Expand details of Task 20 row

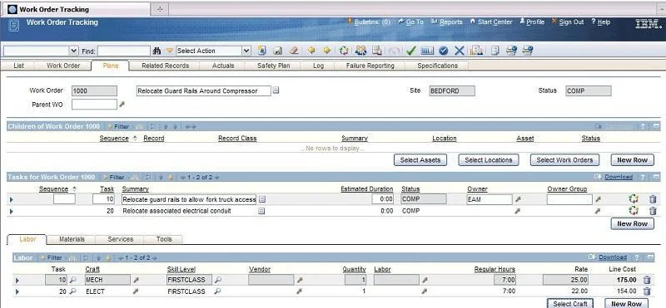(x=11, y=211)
